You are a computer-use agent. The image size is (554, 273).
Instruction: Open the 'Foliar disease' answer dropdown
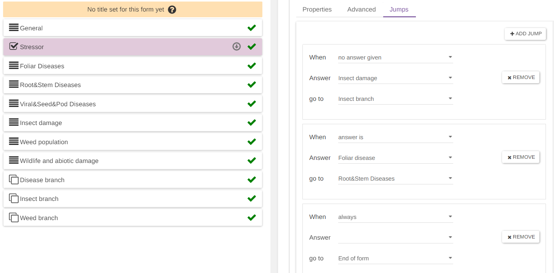point(395,158)
